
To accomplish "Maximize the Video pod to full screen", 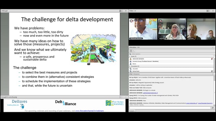I will click(208, 11).
